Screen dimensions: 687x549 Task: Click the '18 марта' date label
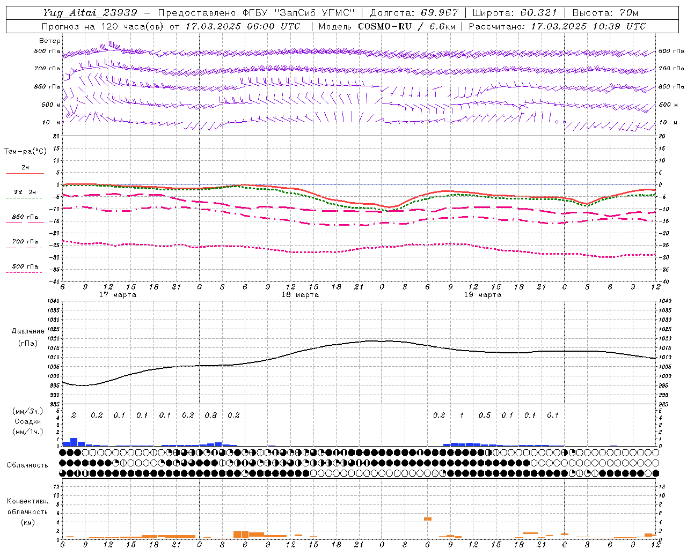[300, 295]
